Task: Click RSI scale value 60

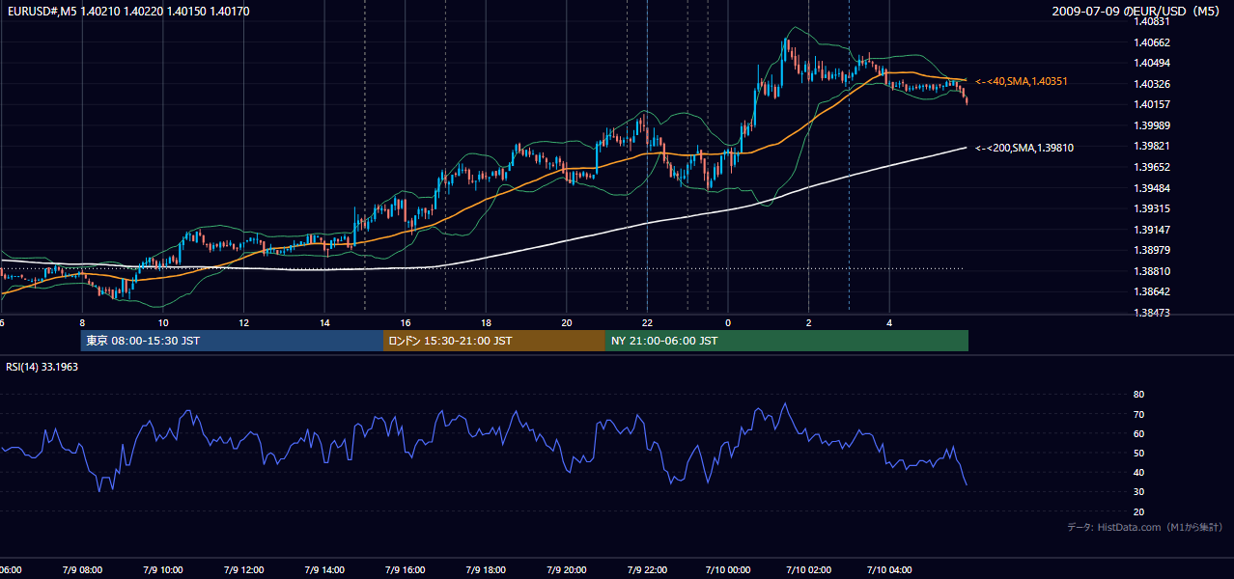Action: coord(1138,433)
